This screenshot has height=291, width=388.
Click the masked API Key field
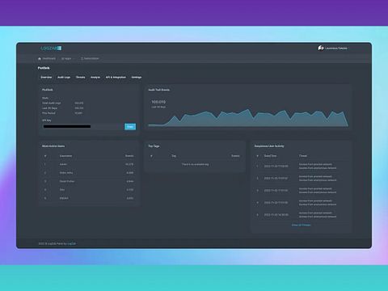click(x=83, y=127)
